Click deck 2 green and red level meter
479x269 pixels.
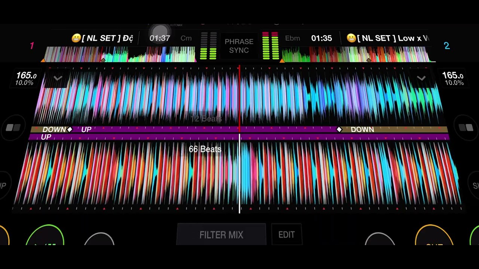tap(270, 46)
